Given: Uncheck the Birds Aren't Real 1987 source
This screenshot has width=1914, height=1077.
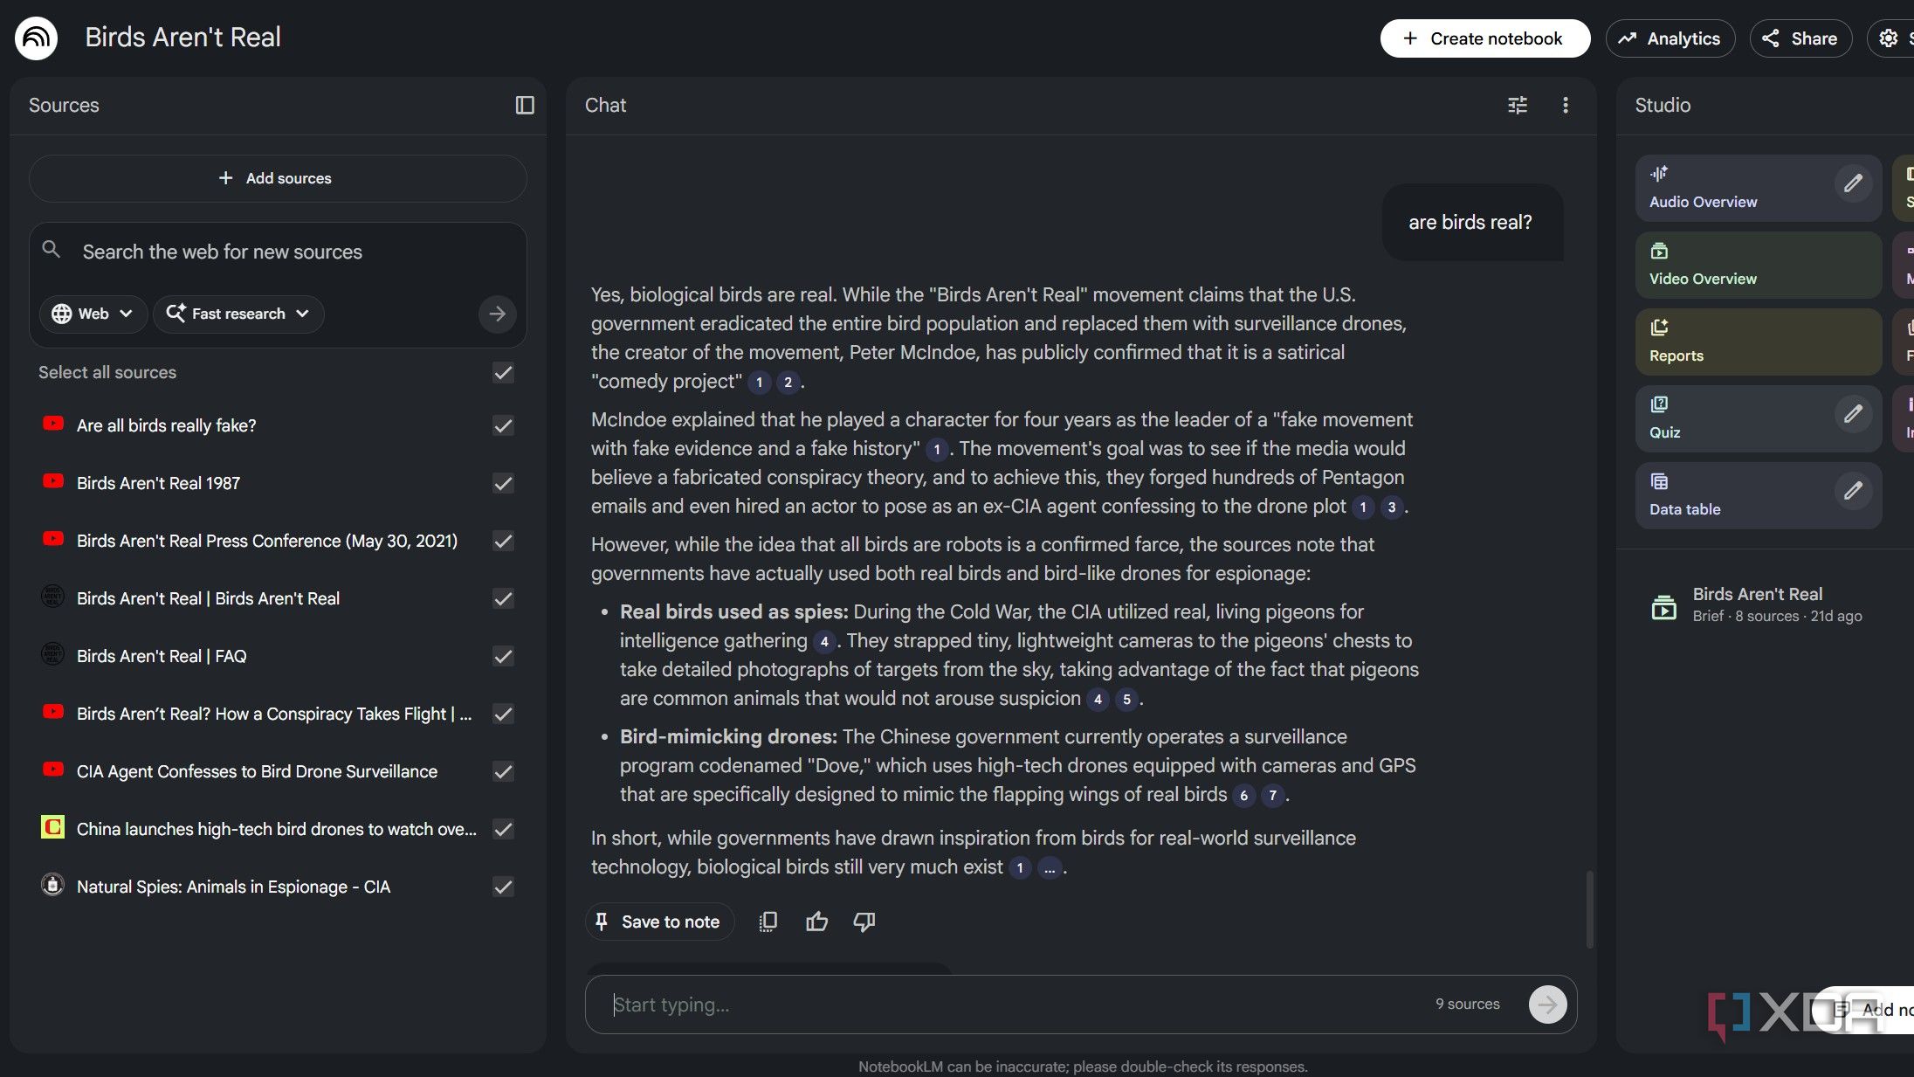Looking at the screenshot, I should click(x=503, y=483).
